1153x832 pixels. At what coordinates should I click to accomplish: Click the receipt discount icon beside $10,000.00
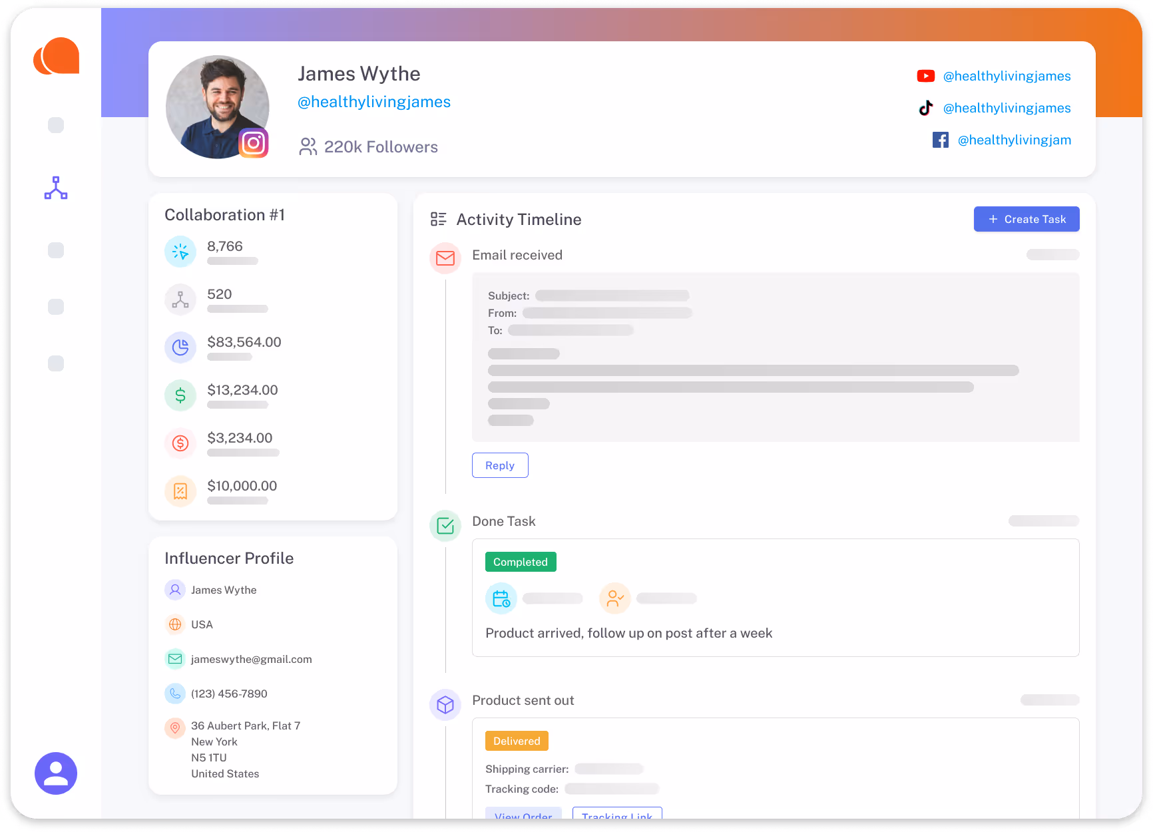coord(180,491)
